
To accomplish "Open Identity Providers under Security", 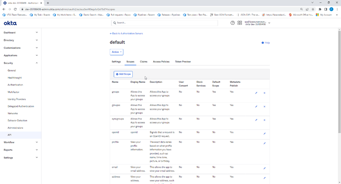I will tap(17, 99).
